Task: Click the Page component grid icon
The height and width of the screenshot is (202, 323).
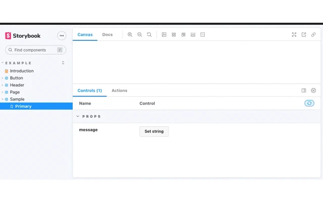Action: pos(7,92)
